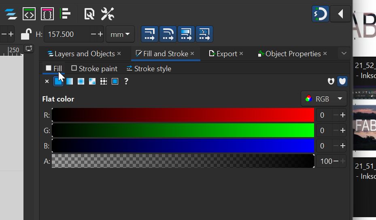
Task: Open the Selectors and CSS icon
Action: [47, 14]
